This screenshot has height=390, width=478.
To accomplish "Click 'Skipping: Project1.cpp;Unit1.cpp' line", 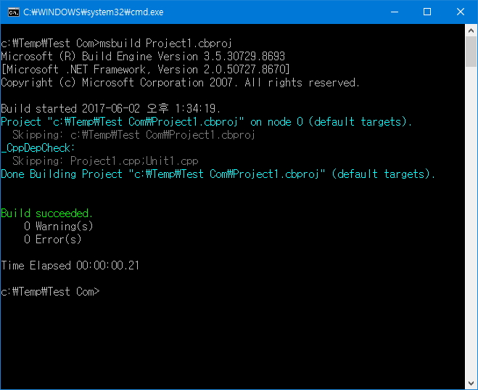I will [105, 161].
